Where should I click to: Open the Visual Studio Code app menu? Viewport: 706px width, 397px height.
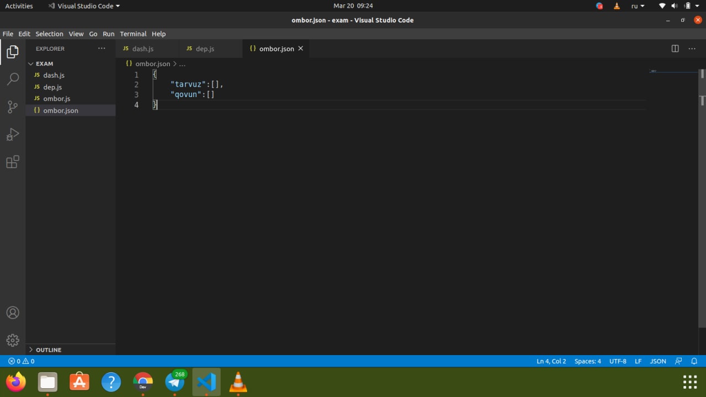click(x=84, y=6)
